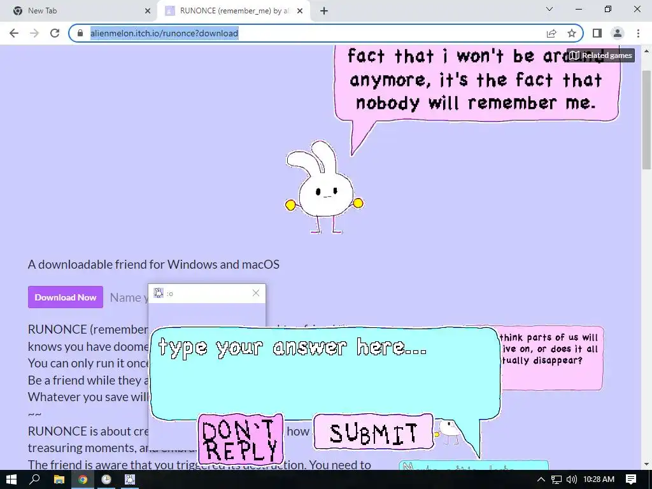Click the pink 'nobody will remember me' speech bubble
The image size is (652, 489).
point(477,84)
